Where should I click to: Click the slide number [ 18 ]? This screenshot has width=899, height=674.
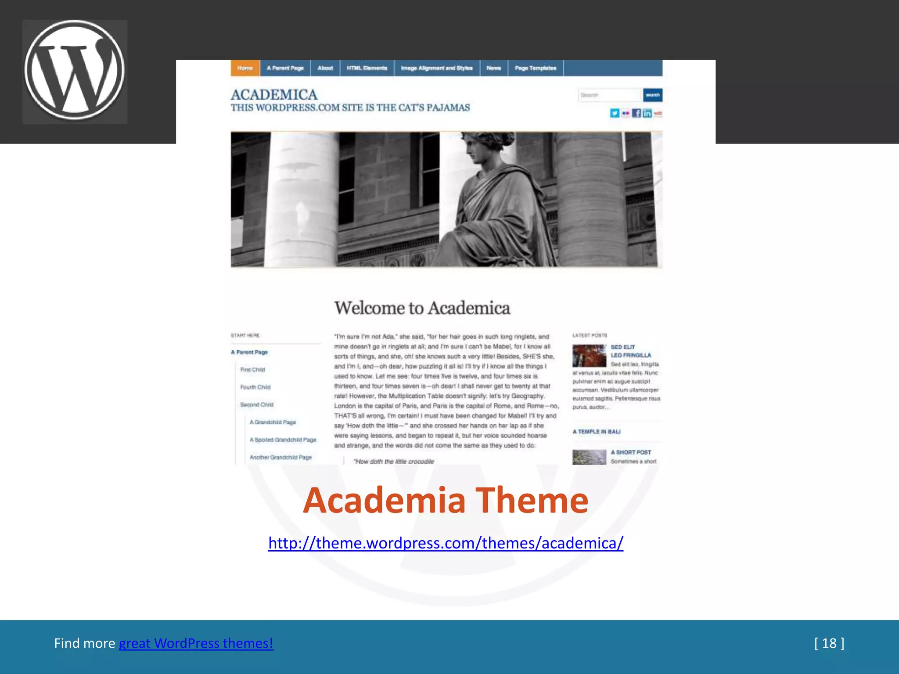[x=829, y=643]
